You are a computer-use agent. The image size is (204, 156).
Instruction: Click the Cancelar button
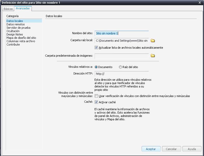(x=171, y=149)
